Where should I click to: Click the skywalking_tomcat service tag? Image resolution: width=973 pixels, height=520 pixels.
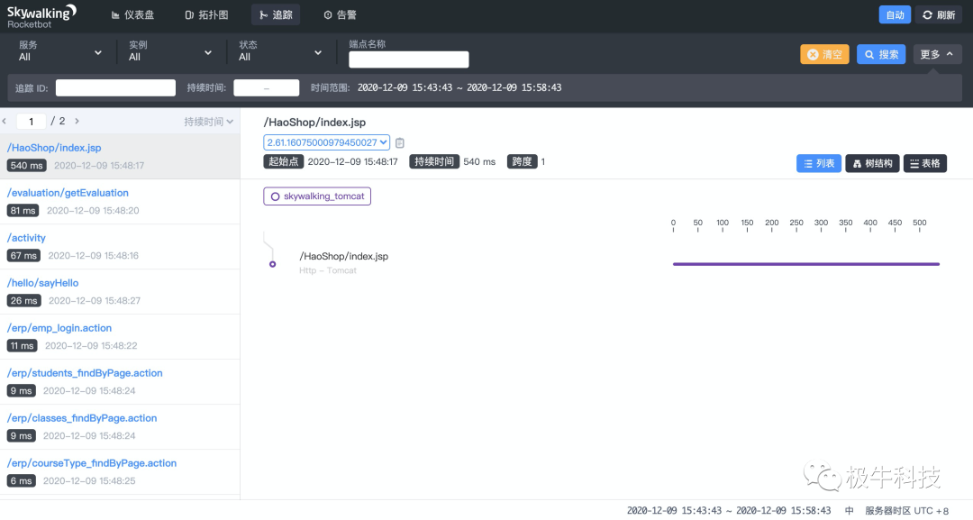point(317,196)
